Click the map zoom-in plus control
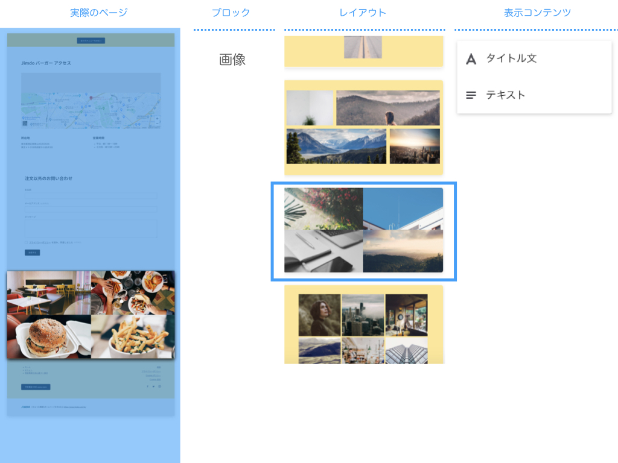Image resolution: width=618 pixels, height=463 pixels. pyautogui.click(x=157, y=119)
